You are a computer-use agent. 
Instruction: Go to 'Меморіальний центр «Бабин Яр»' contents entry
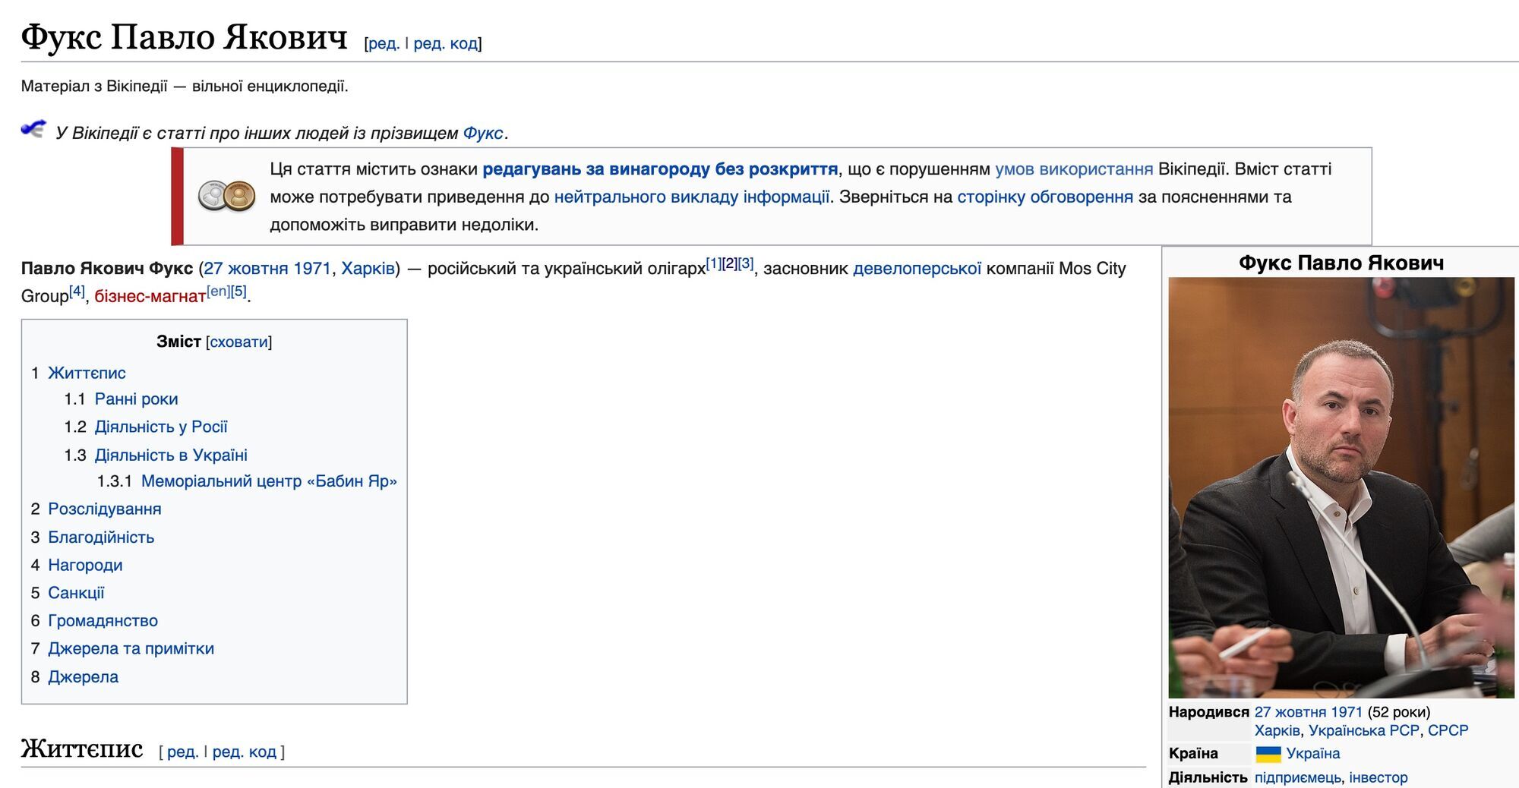tap(269, 481)
